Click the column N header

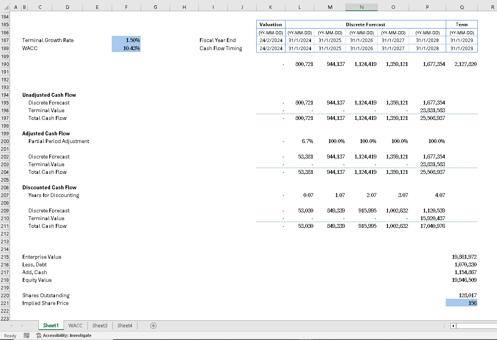point(361,7)
